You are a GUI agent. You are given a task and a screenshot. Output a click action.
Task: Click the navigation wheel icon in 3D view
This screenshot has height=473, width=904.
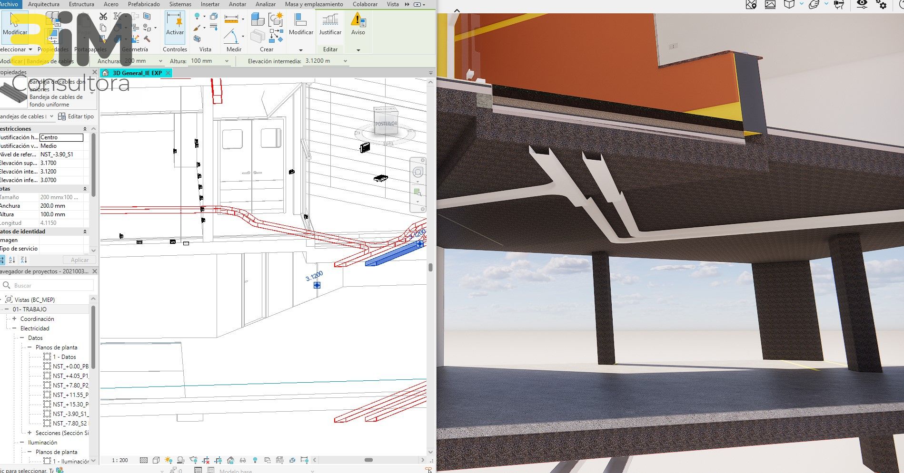pyautogui.click(x=417, y=172)
